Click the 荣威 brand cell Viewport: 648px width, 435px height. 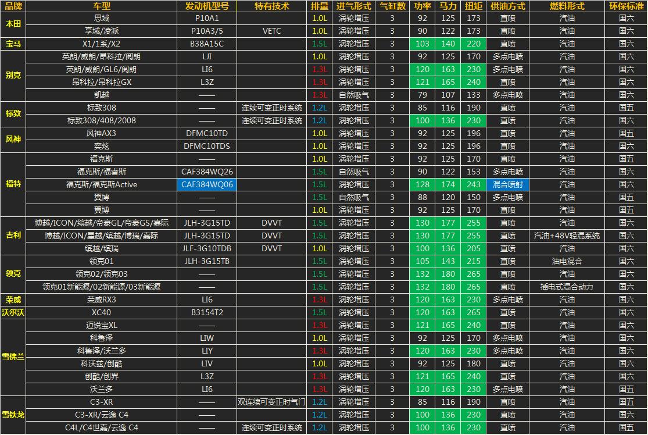point(13,299)
